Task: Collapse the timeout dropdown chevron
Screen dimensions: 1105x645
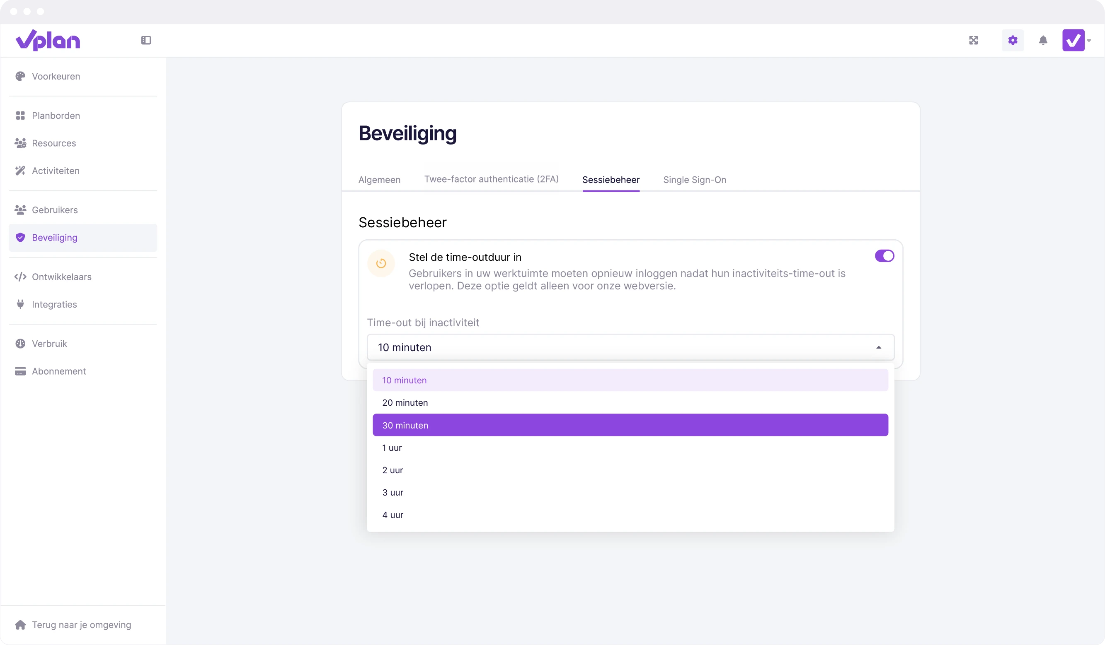Action: point(879,347)
